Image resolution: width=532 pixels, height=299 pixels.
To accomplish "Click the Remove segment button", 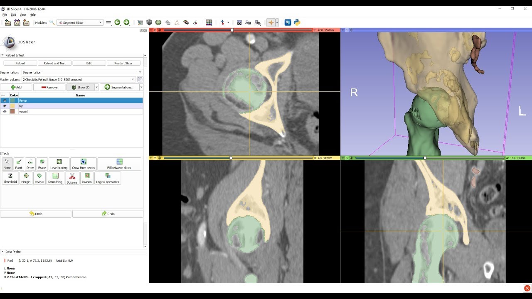I will click(49, 87).
